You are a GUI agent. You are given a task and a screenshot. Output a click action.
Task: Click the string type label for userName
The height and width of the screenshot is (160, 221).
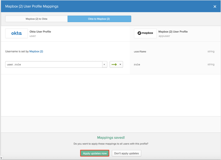coord(211,52)
